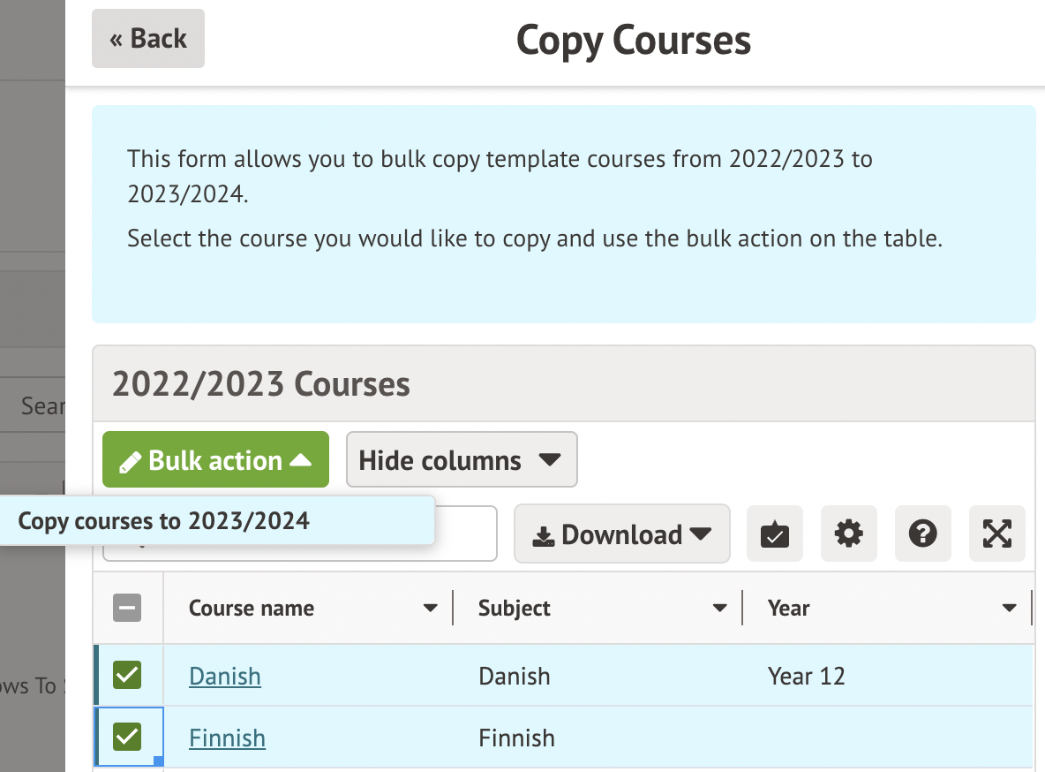Click the pencil icon on Bulk action
Viewport: 1045px width, 772px height.
click(x=131, y=461)
